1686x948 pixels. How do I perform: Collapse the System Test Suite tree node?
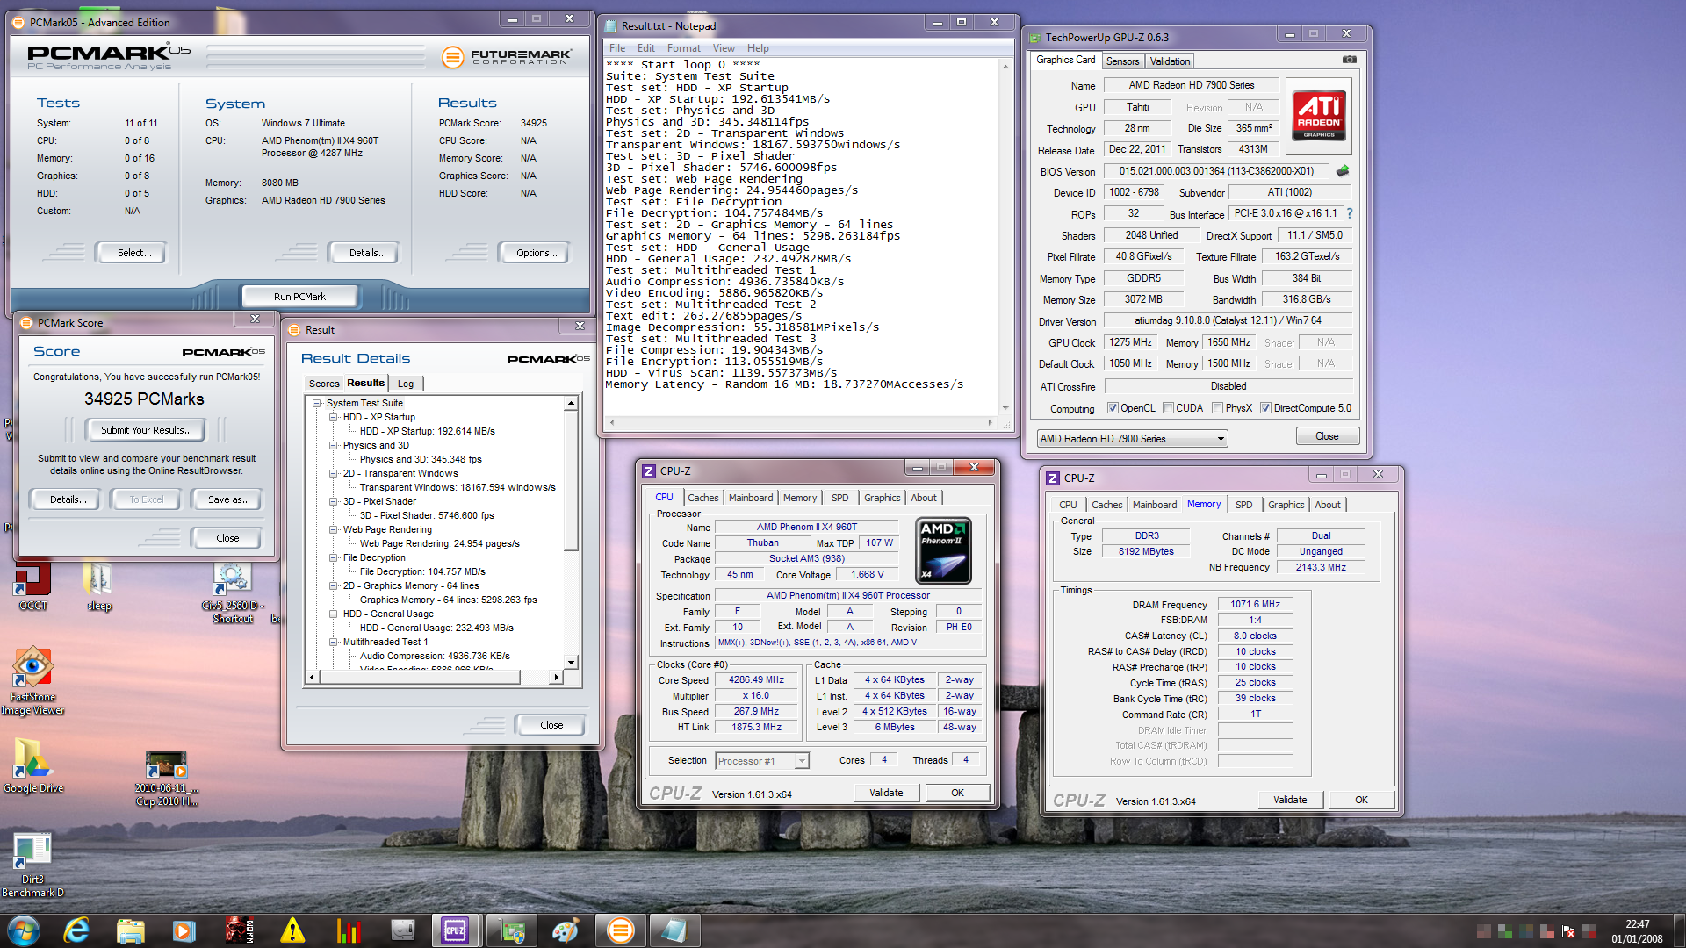coord(317,404)
